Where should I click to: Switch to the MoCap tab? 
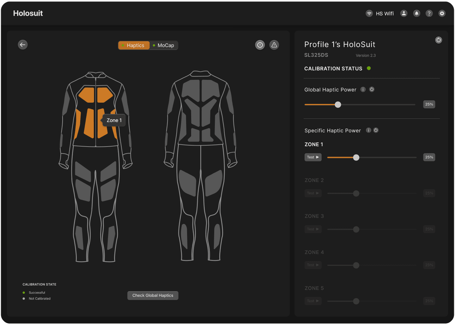point(164,45)
